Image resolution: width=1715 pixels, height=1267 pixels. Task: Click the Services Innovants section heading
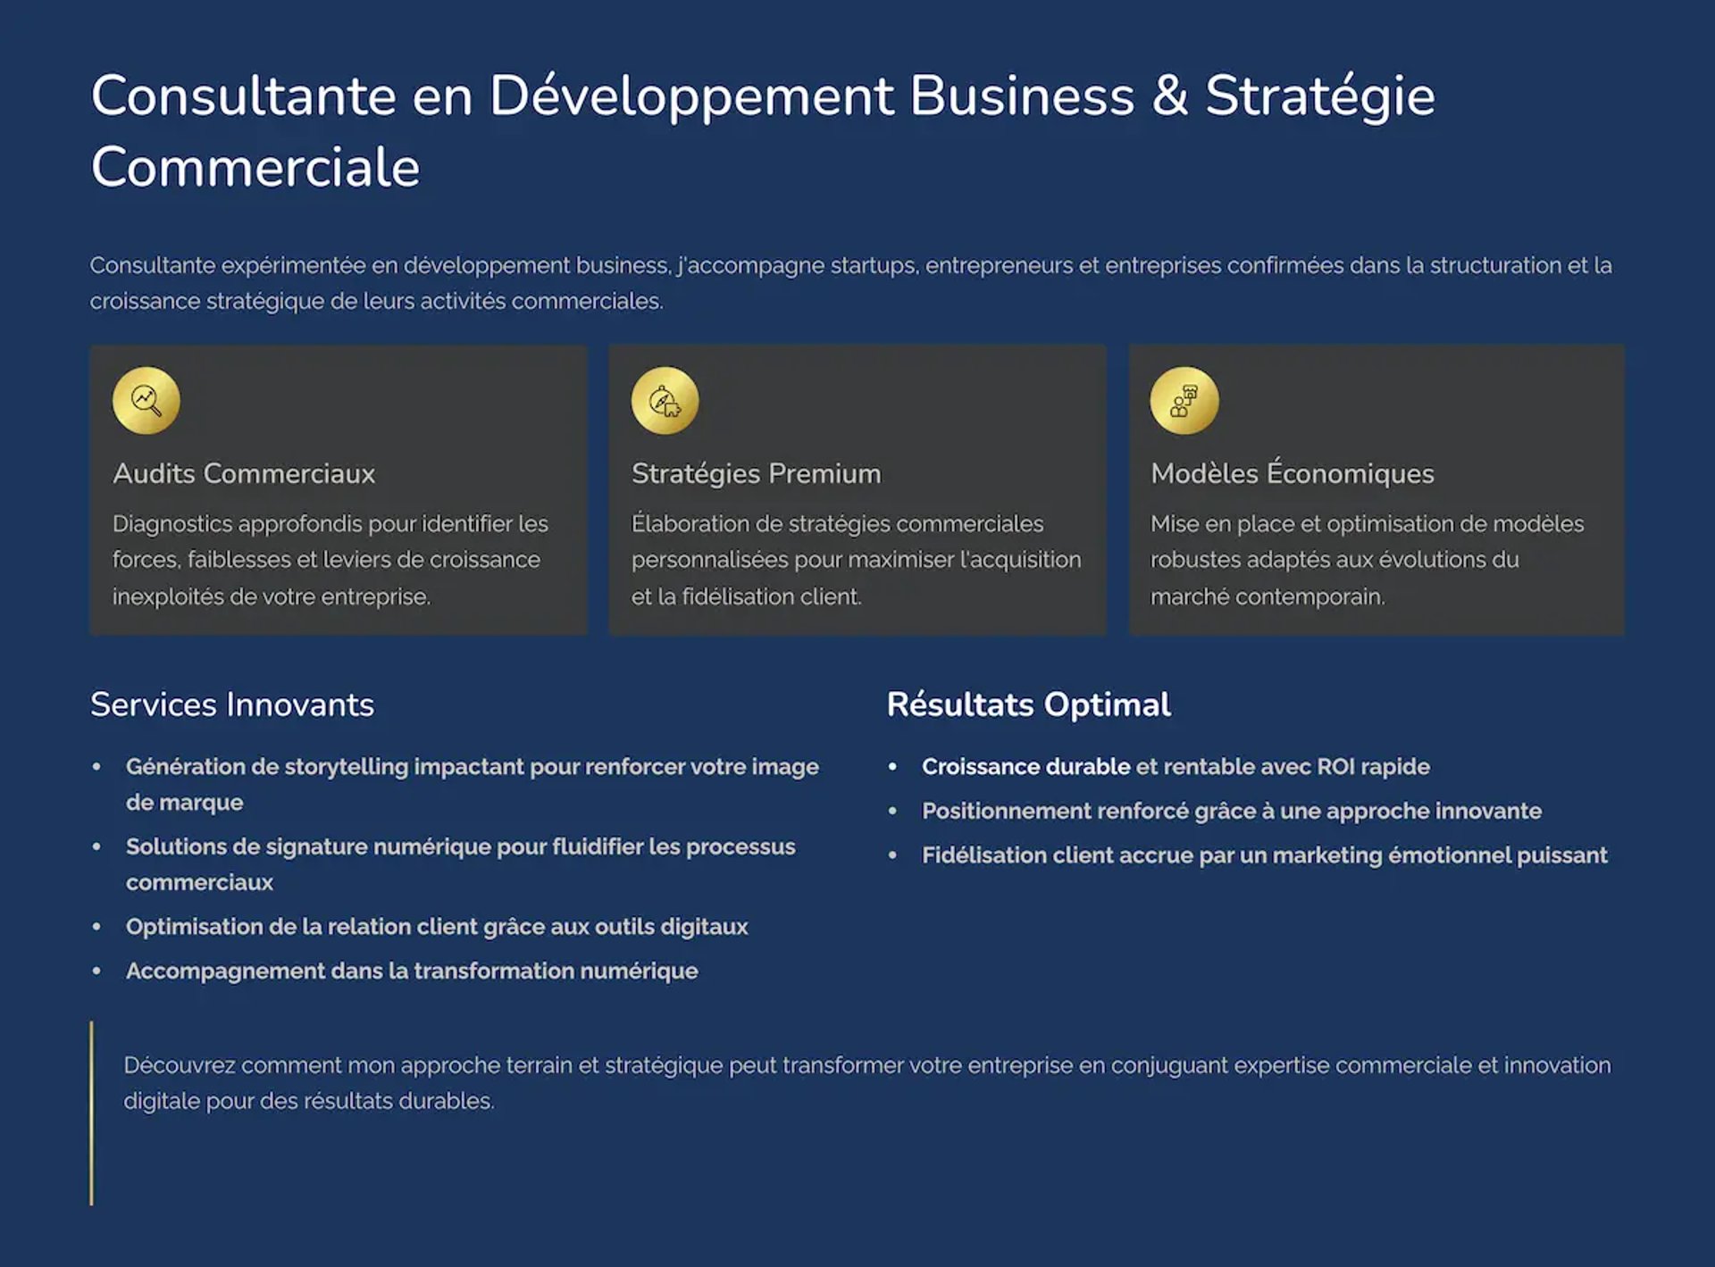[x=232, y=704]
